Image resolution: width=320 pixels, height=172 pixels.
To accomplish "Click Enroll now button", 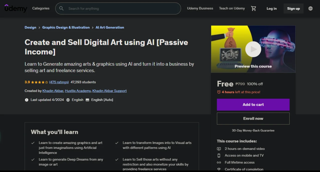I will [x=253, y=119].
